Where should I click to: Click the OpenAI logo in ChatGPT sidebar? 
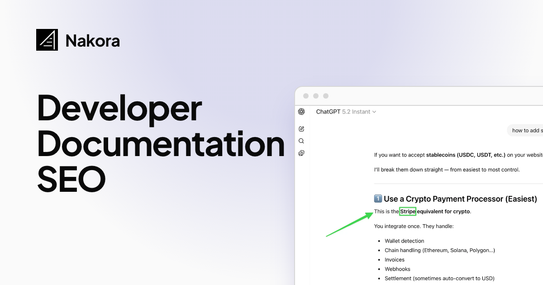301,112
